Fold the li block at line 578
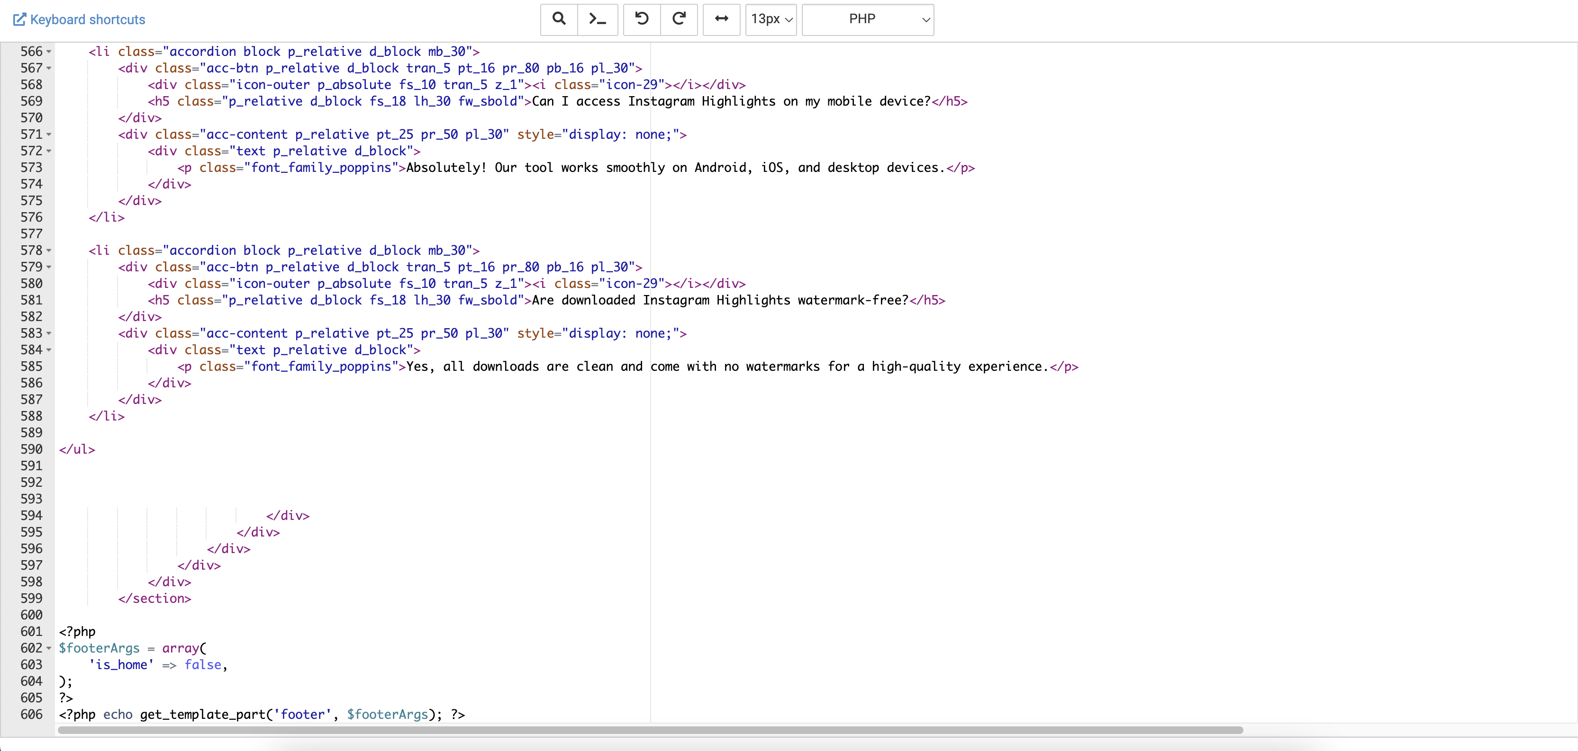Viewport: 1578px width, 751px height. tap(49, 251)
